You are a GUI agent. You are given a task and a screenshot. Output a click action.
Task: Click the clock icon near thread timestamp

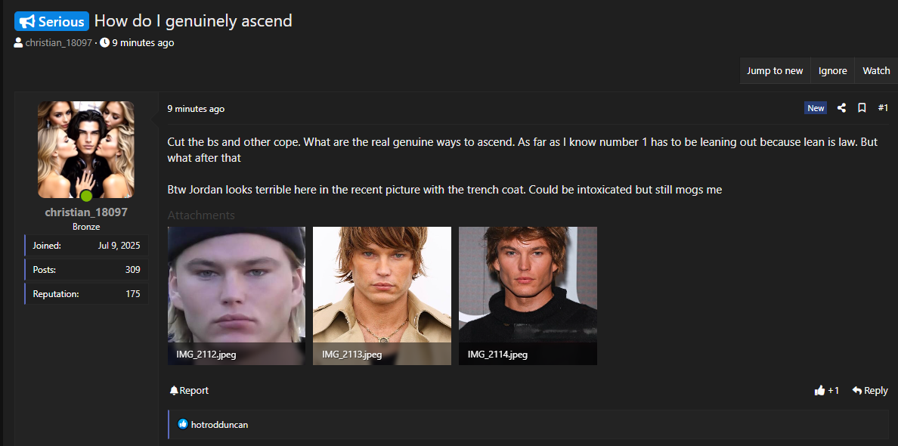105,42
